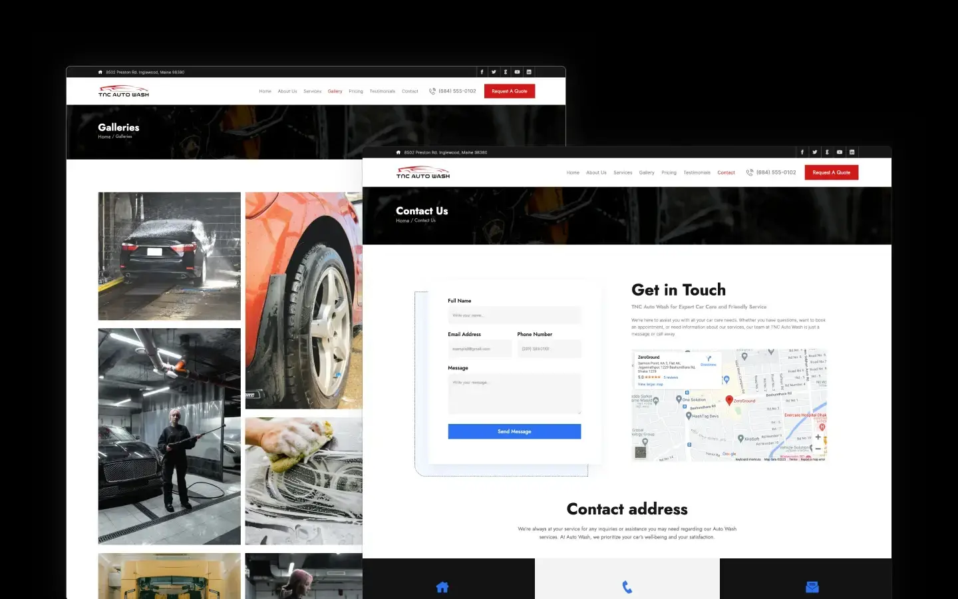Click LinkedIn icon in Galleries page top bar

(529, 72)
